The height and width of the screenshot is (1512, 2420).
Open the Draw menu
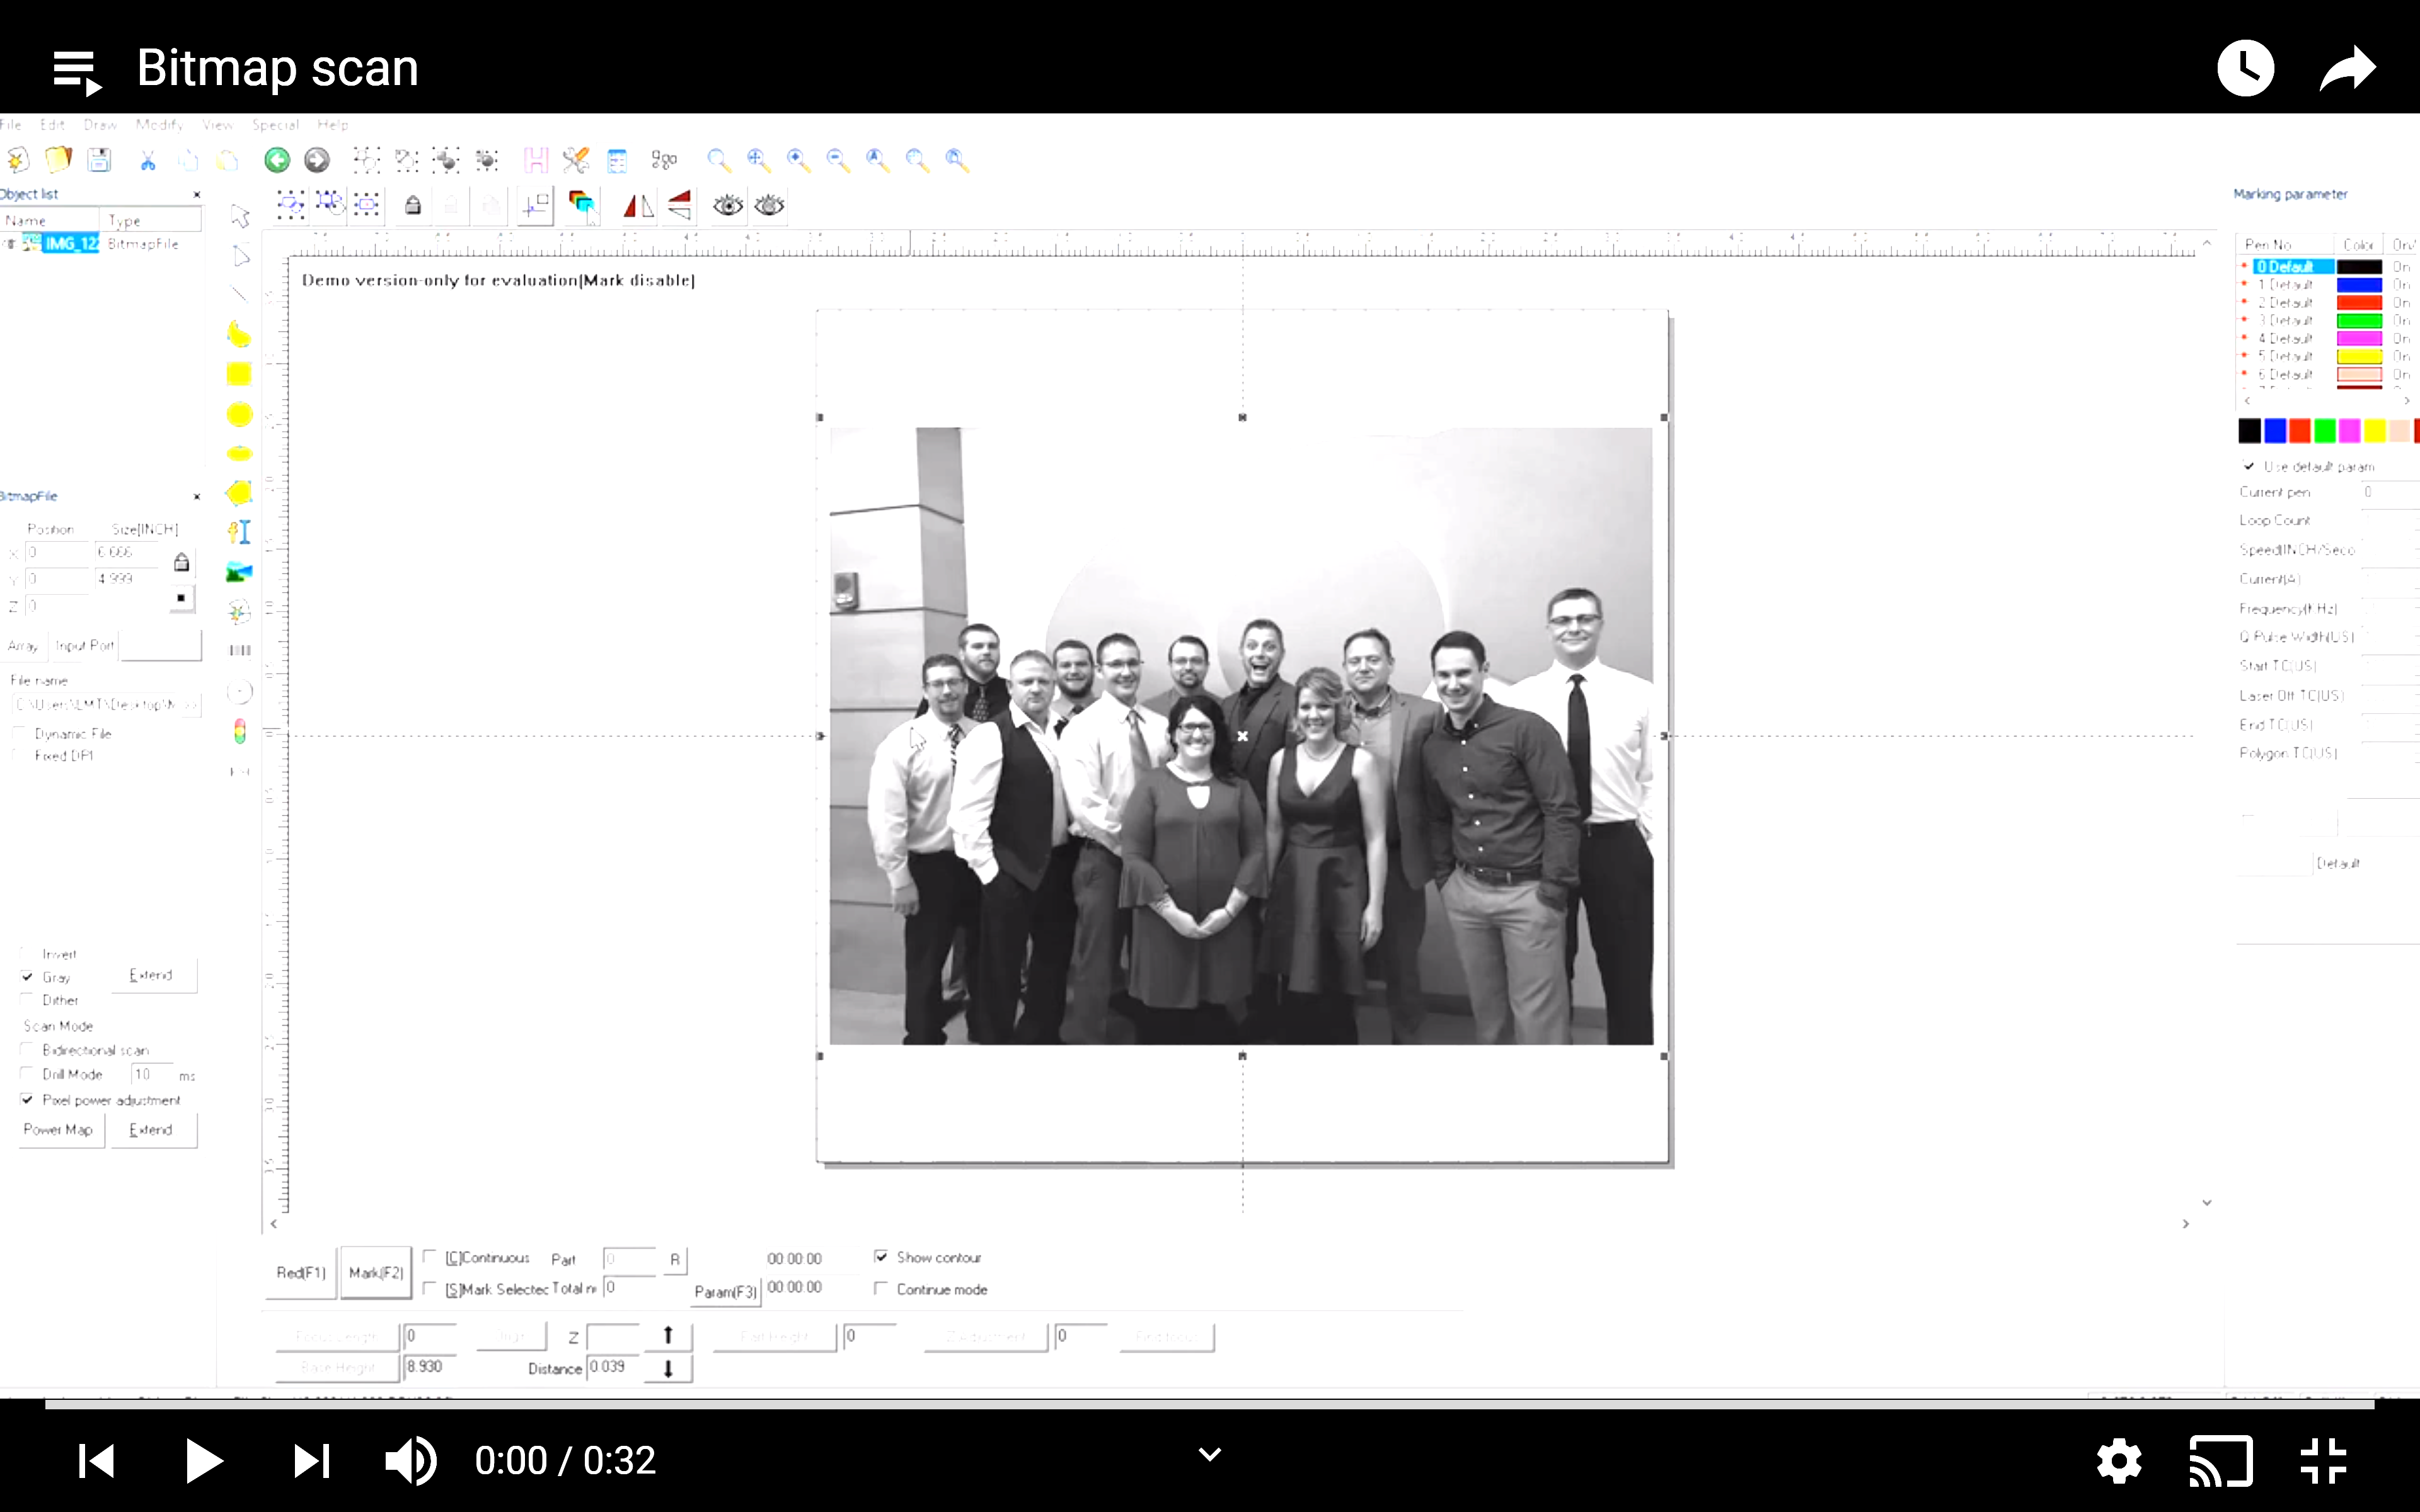coord(99,125)
